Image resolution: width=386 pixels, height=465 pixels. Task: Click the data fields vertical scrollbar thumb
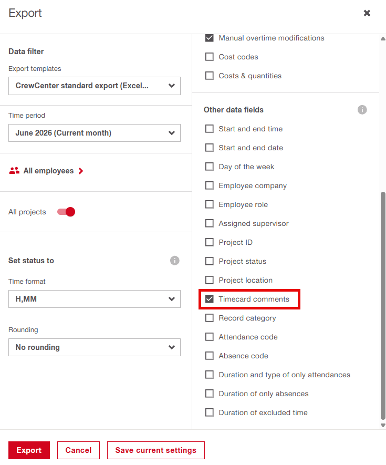click(x=383, y=305)
